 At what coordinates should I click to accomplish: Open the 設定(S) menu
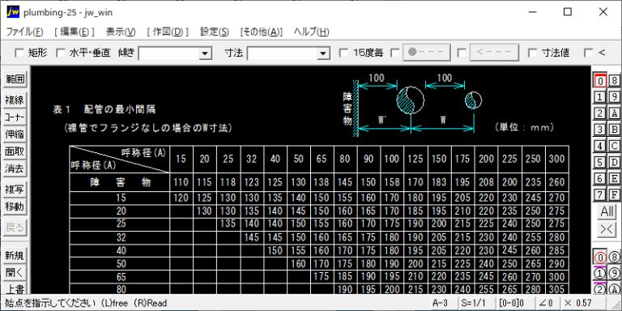click(214, 32)
